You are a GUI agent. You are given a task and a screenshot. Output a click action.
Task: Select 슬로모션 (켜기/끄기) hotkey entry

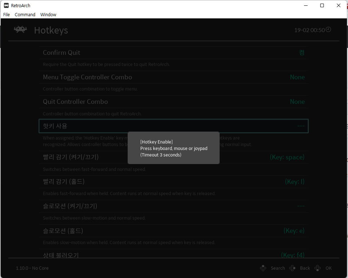(x=173, y=206)
